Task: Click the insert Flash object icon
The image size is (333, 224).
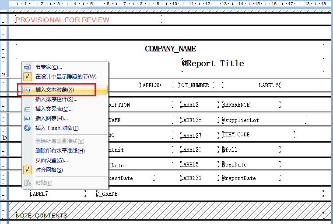Action: point(28,128)
